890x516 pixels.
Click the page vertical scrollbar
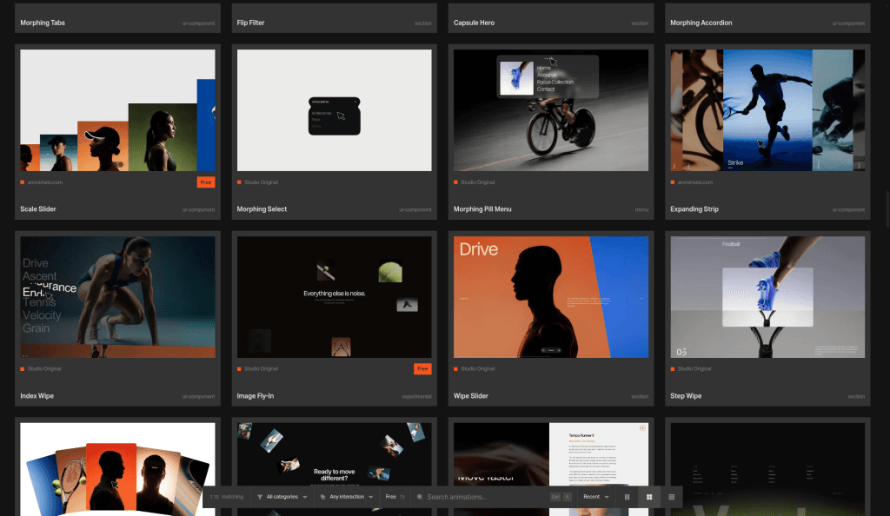pos(887,210)
